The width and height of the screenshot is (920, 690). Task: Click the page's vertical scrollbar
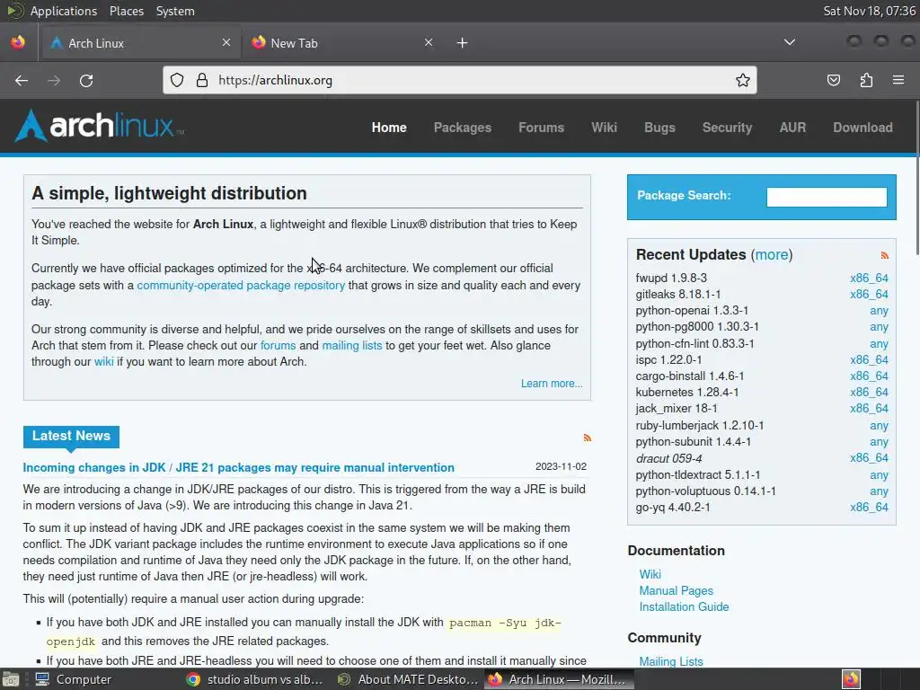coord(916,179)
